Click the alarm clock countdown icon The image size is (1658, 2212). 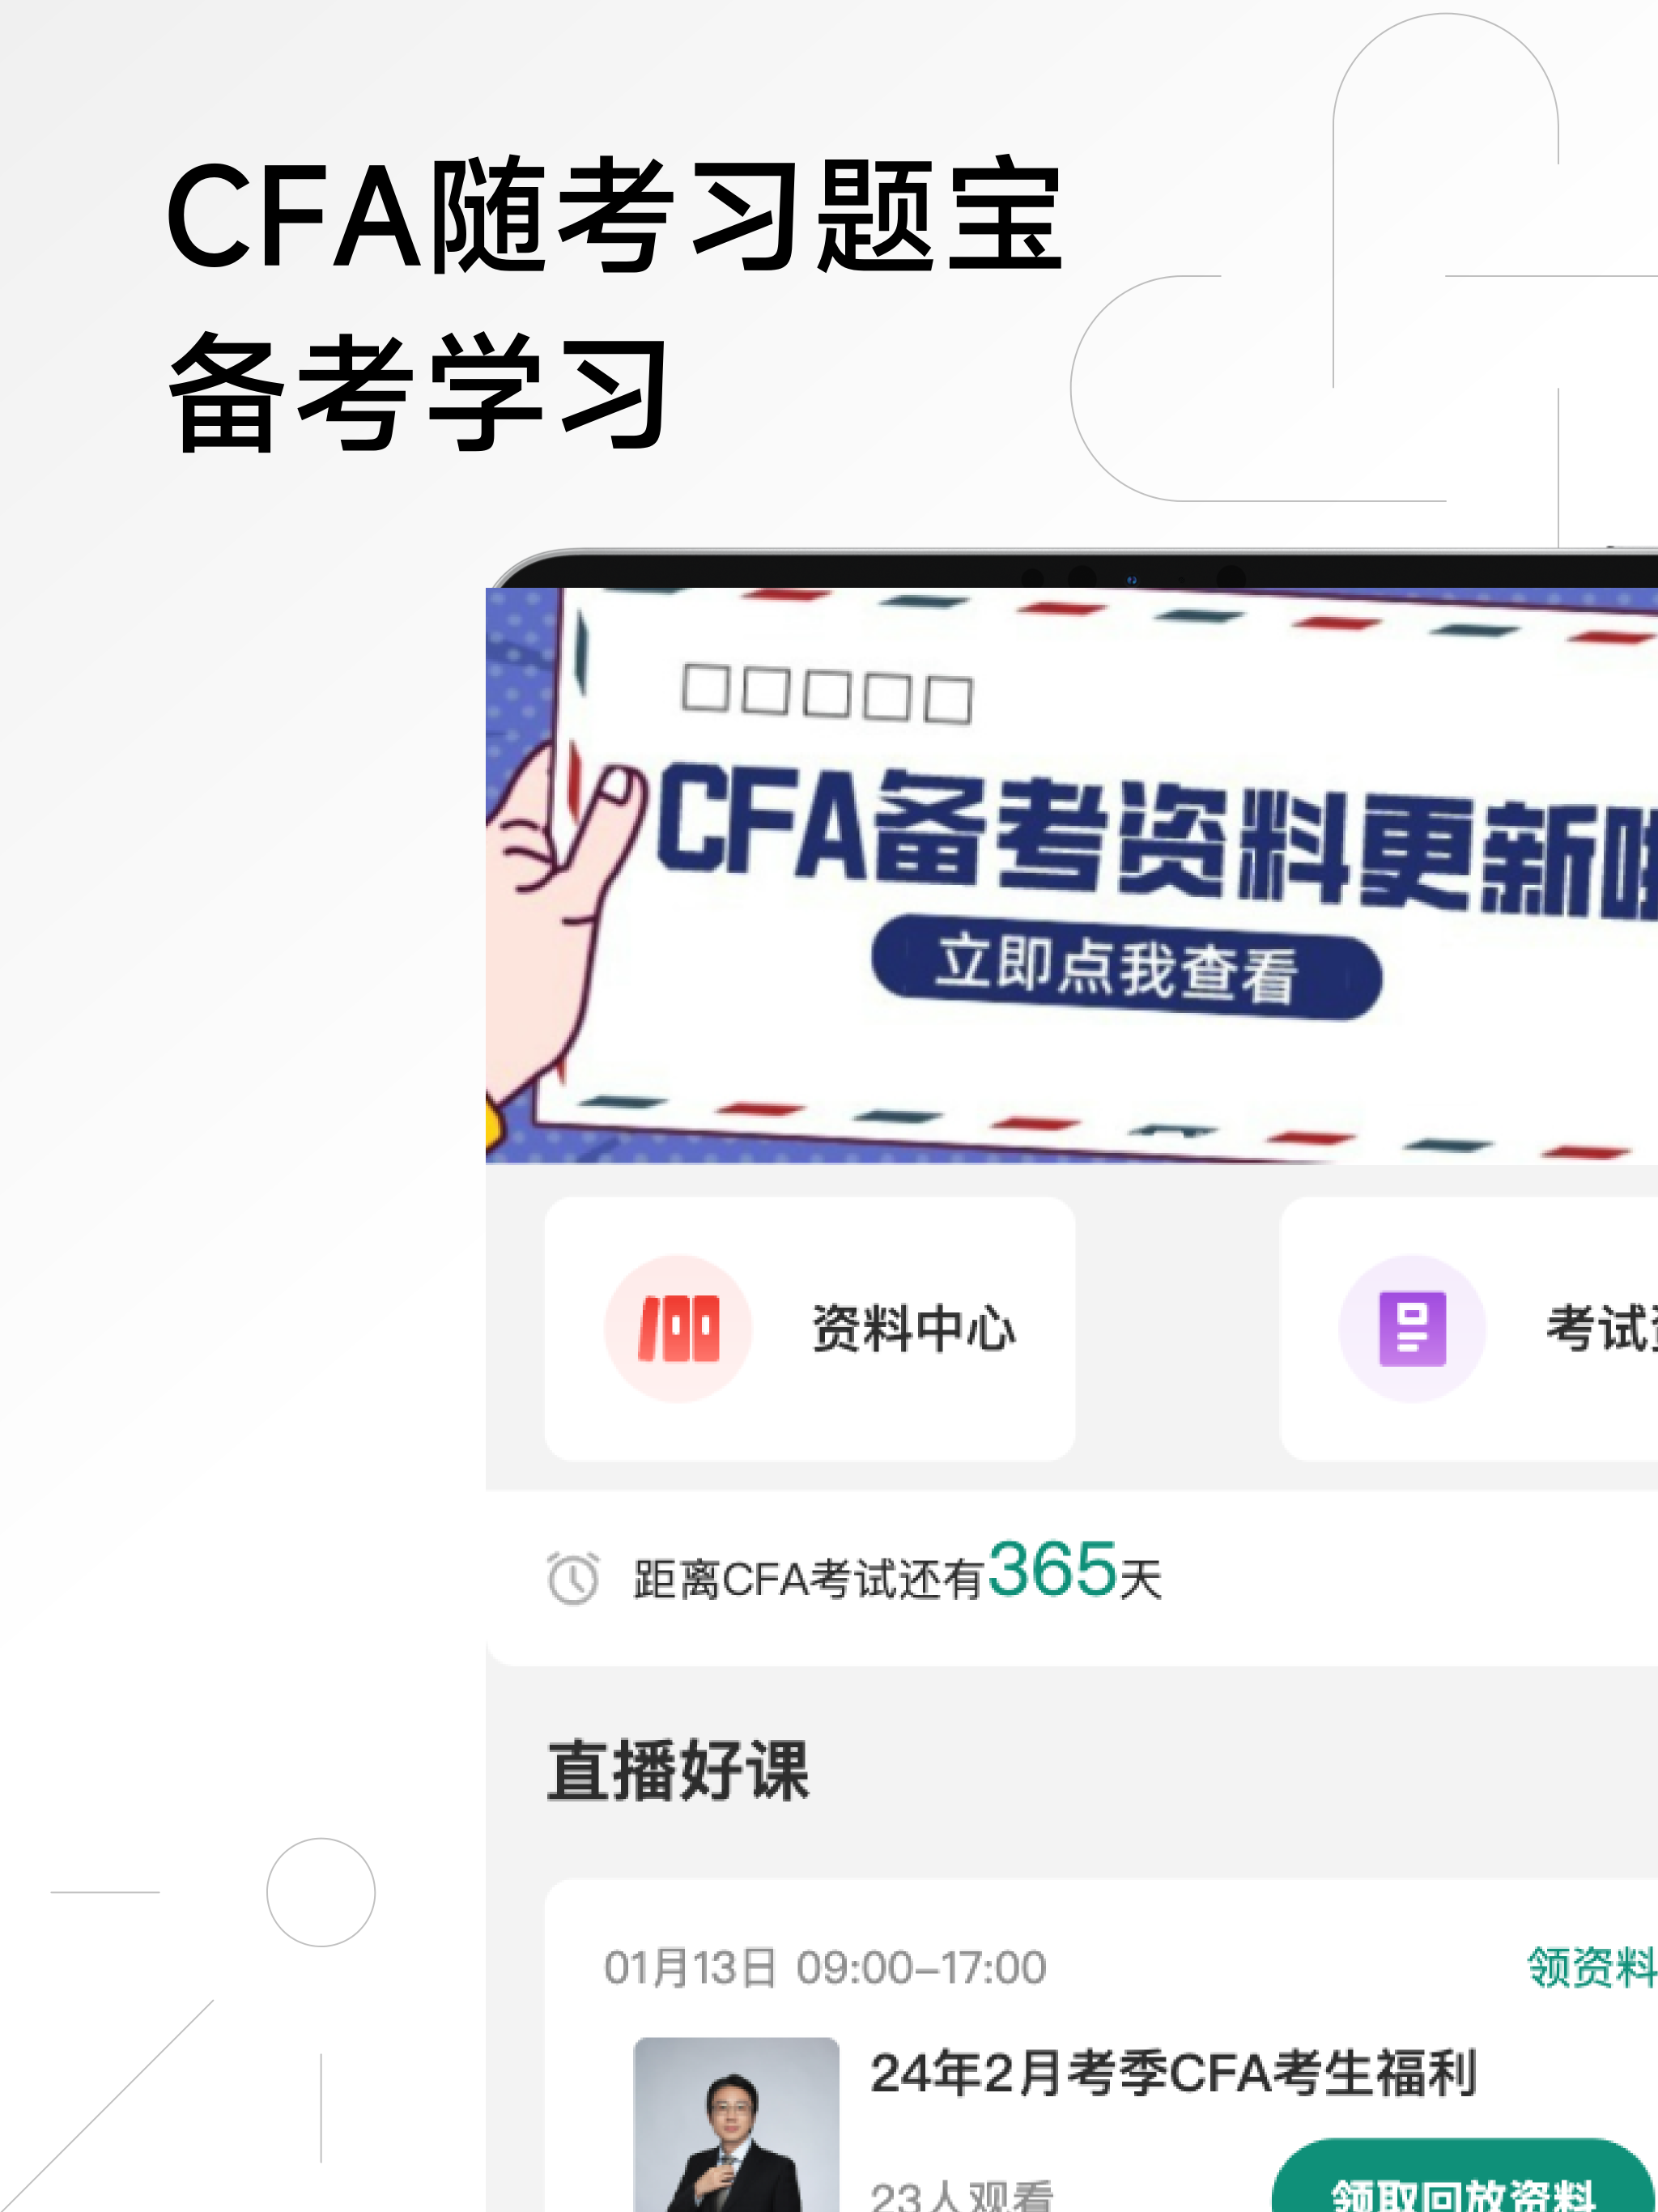[x=573, y=1578]
